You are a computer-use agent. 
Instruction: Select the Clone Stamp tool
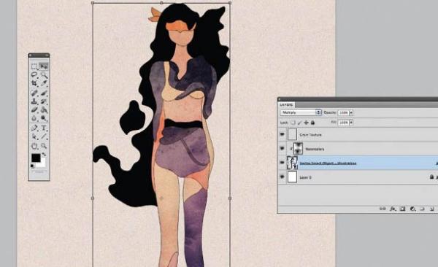pos(34,101)
